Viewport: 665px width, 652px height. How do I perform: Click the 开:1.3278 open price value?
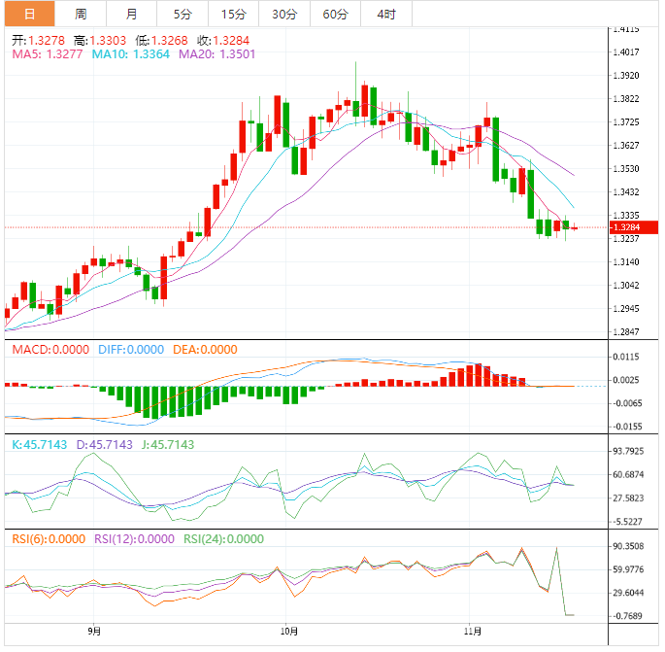click(38, 41)
